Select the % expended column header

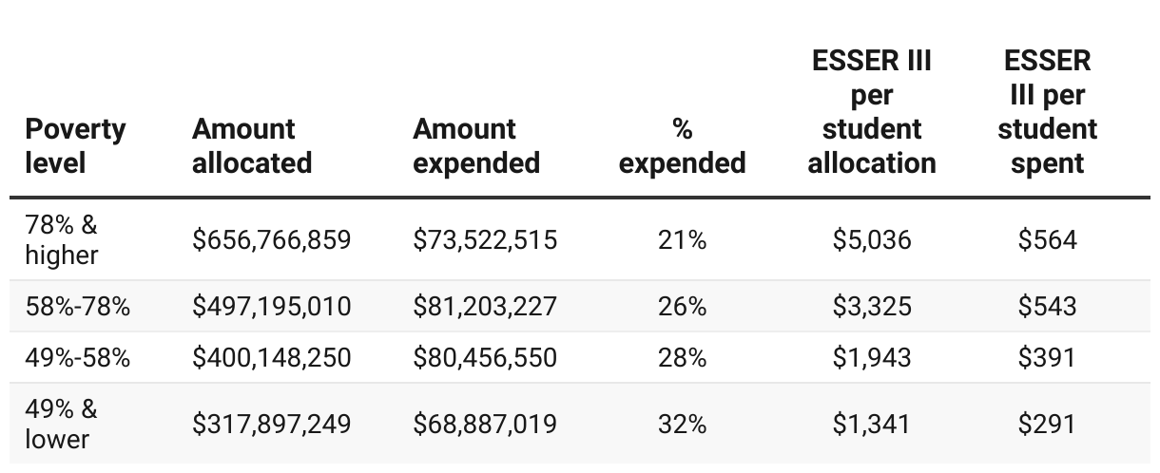(x=682, y=145)
